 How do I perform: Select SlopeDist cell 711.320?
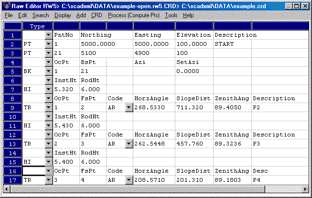194,107
